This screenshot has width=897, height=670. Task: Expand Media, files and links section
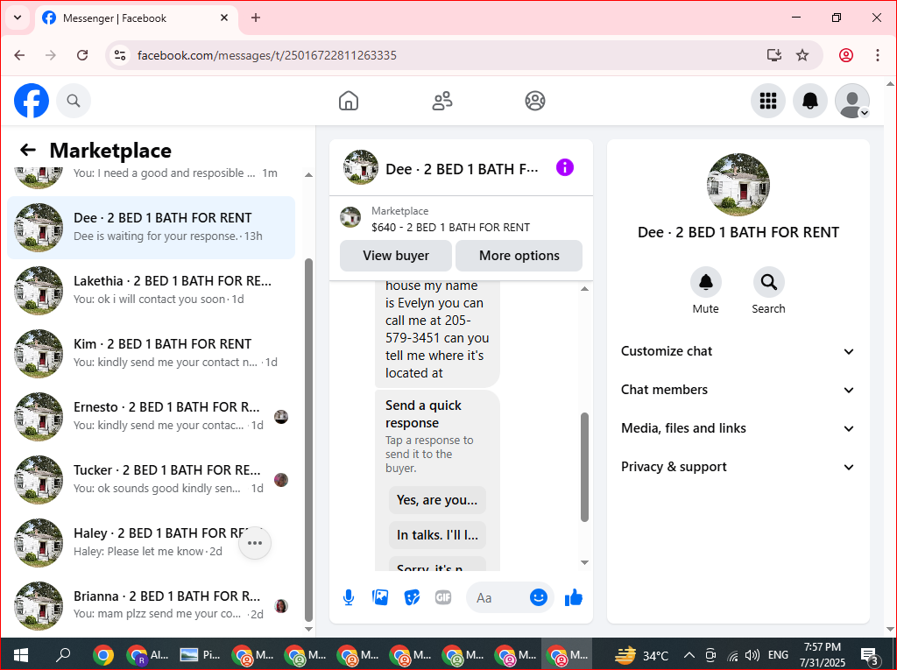point(738,428)
